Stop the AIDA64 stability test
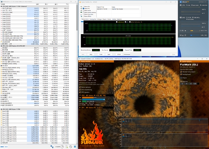209x149 pixels. point(91,54)
